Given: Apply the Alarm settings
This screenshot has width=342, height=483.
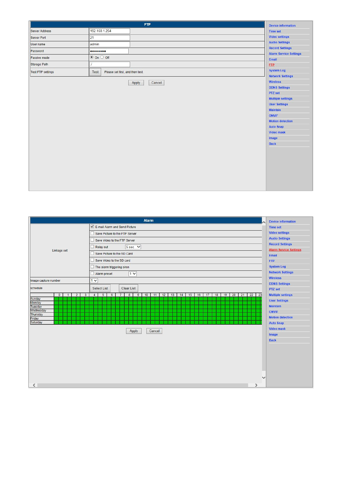Looking at the screenshot, I should (x=134, y=331).
